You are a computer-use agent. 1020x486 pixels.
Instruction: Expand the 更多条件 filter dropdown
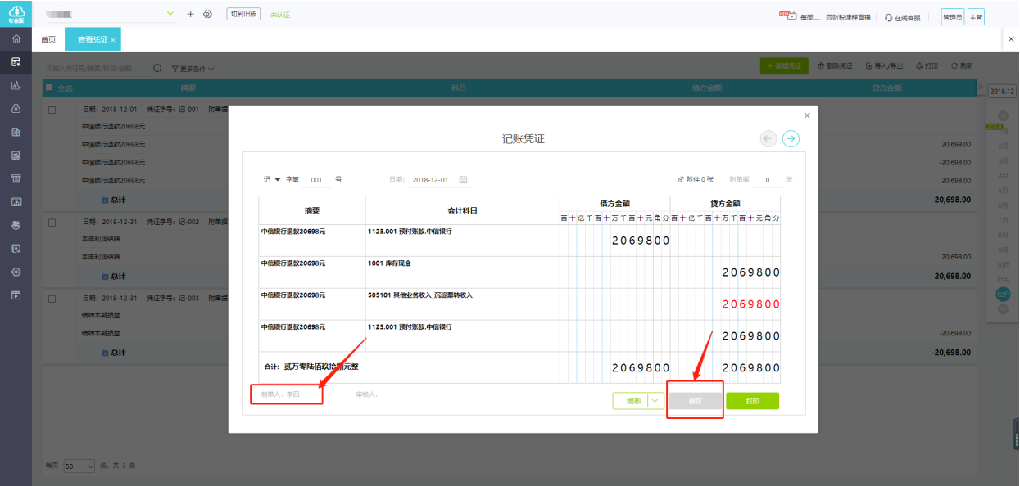click(193, 68)
